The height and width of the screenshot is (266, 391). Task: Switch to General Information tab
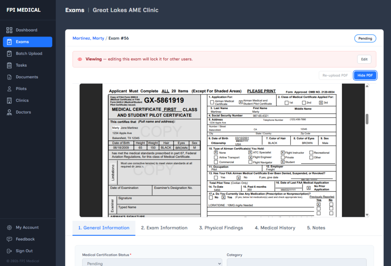(104, 228)
